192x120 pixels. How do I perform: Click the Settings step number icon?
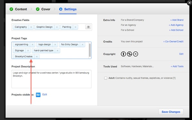coord(60,9)
